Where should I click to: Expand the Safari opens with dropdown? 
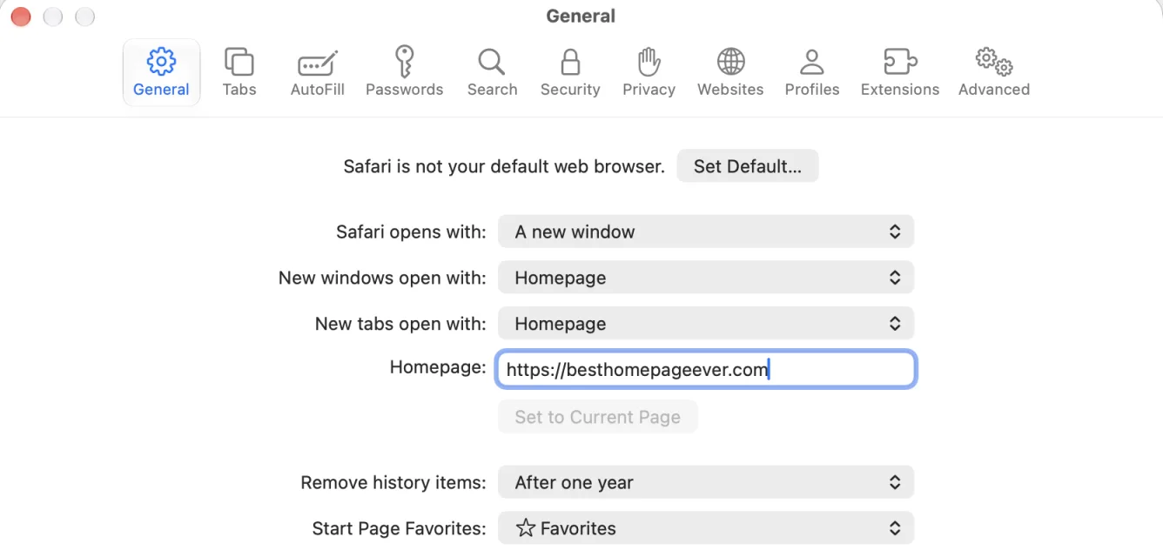(x=706, y=232)
